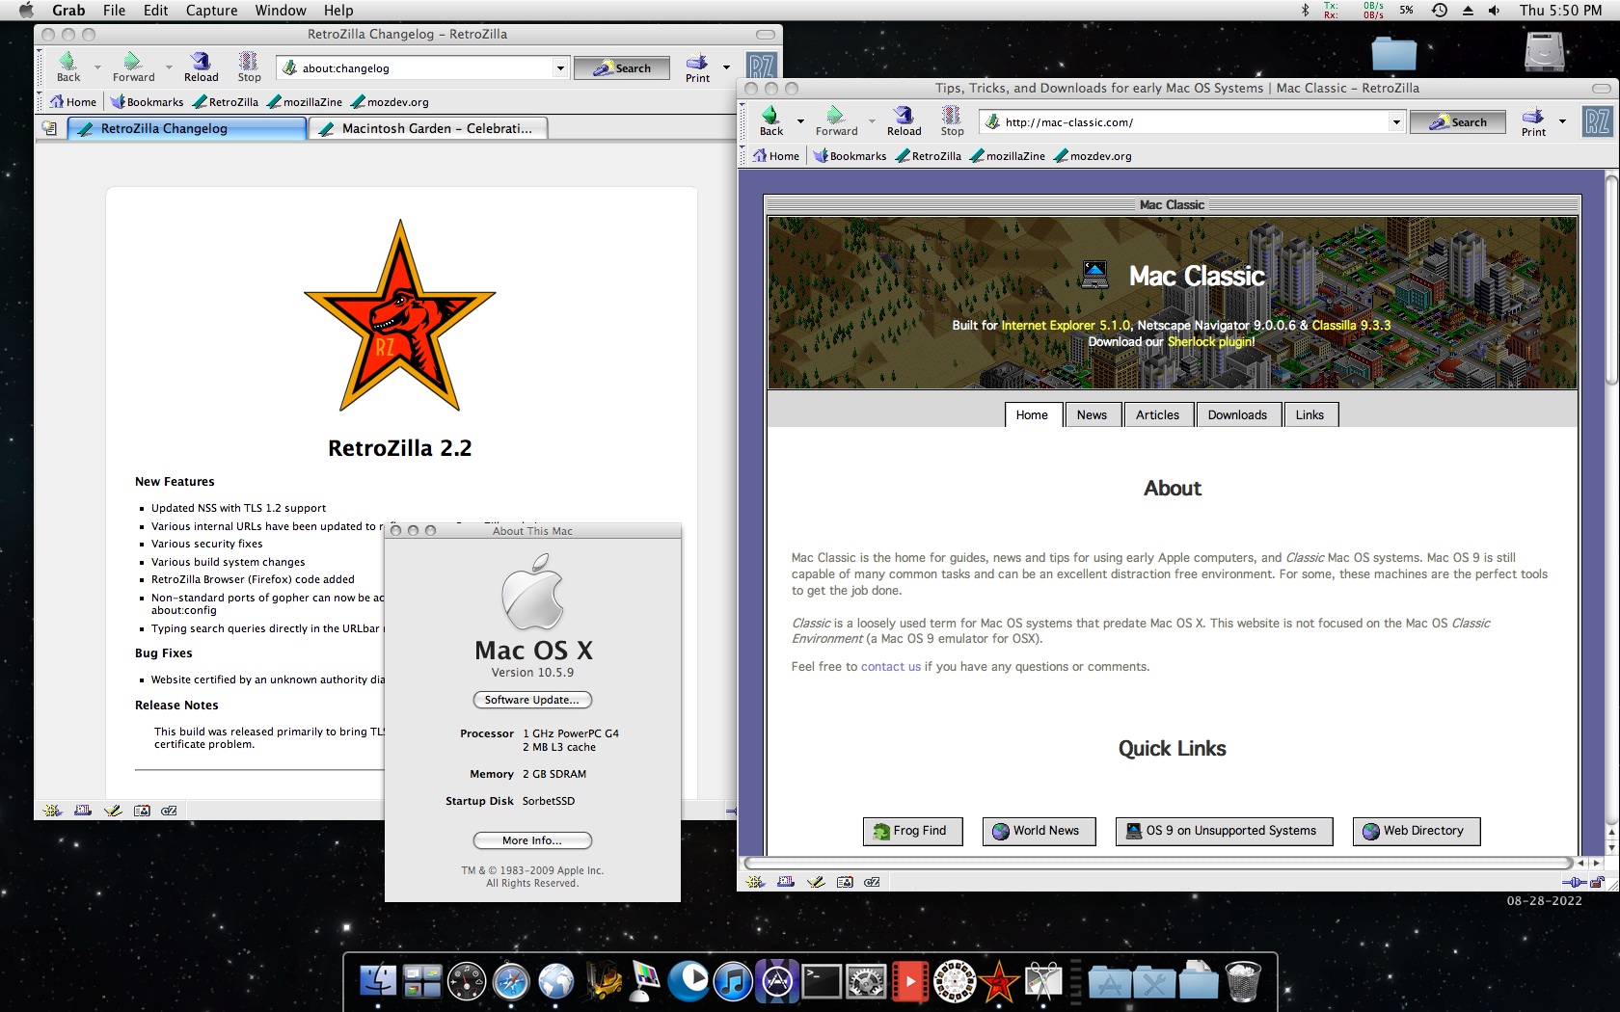Open the File menu in the menu bar
The height and width of the screenshot is (1012, 1620).
pyautogui.click(x=114, y=11)
